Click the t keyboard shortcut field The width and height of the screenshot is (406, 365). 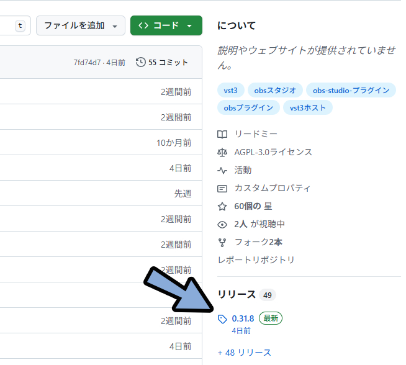pyautogui.click(x=20, y=25)
